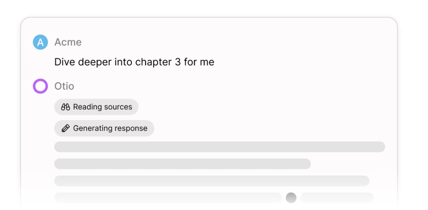
Task: Select the Acme sender name
Action: (x=68, y=42)
